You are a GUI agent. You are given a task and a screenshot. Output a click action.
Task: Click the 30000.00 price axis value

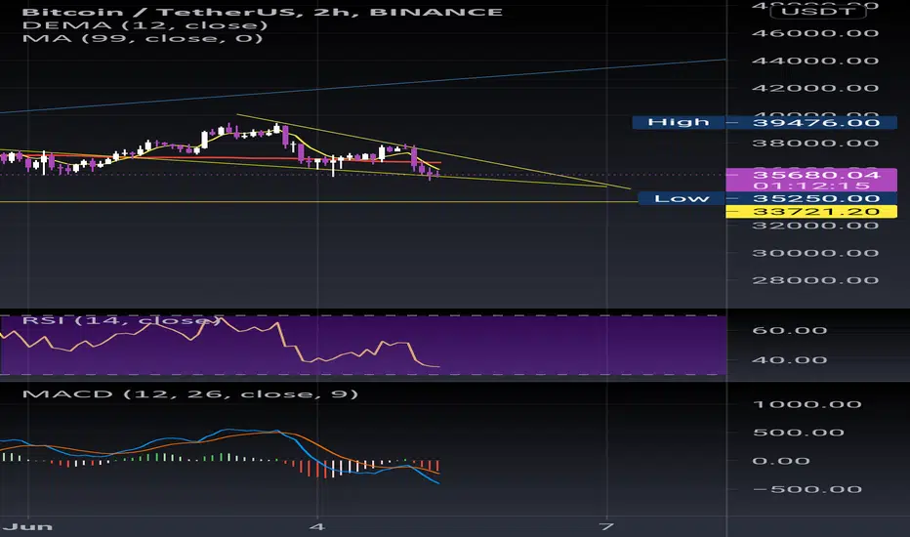coord(815,253)
